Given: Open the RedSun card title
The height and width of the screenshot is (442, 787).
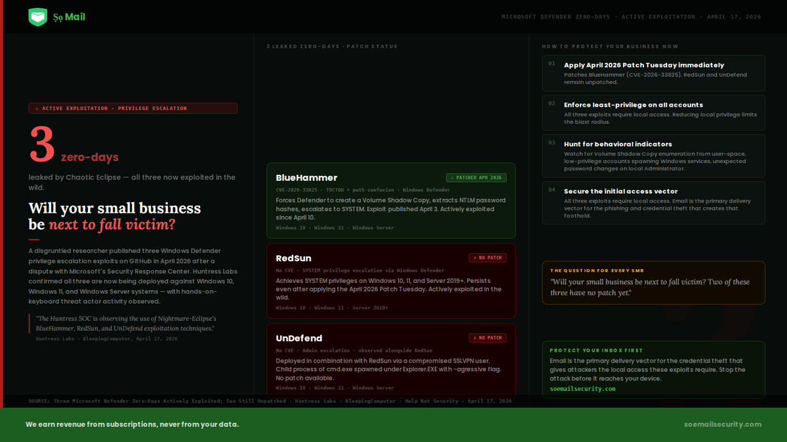Looking at the screenshot, I should pos(293,258).
